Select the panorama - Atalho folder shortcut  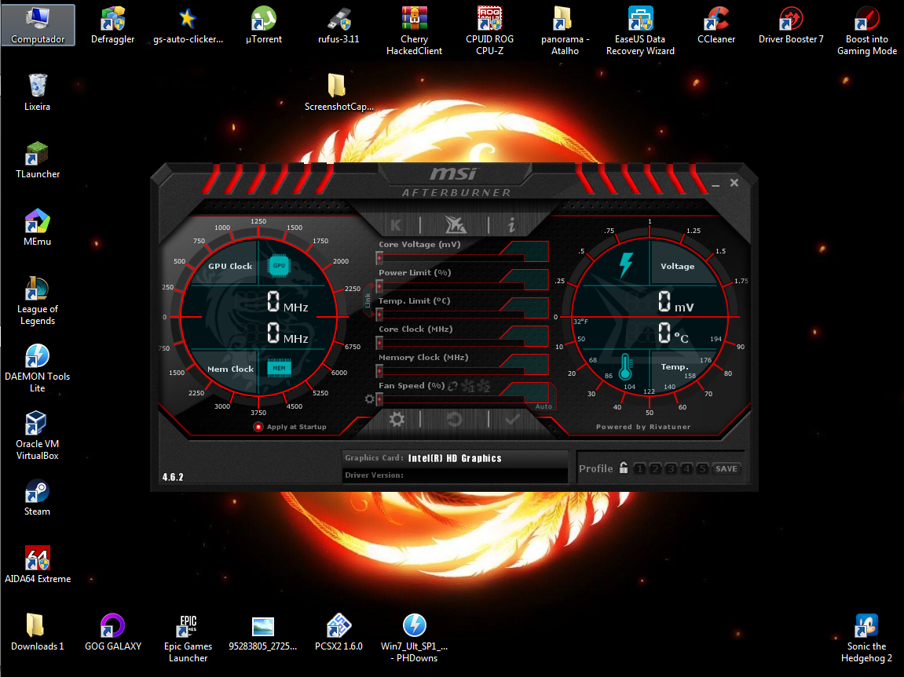pos(565,31)
